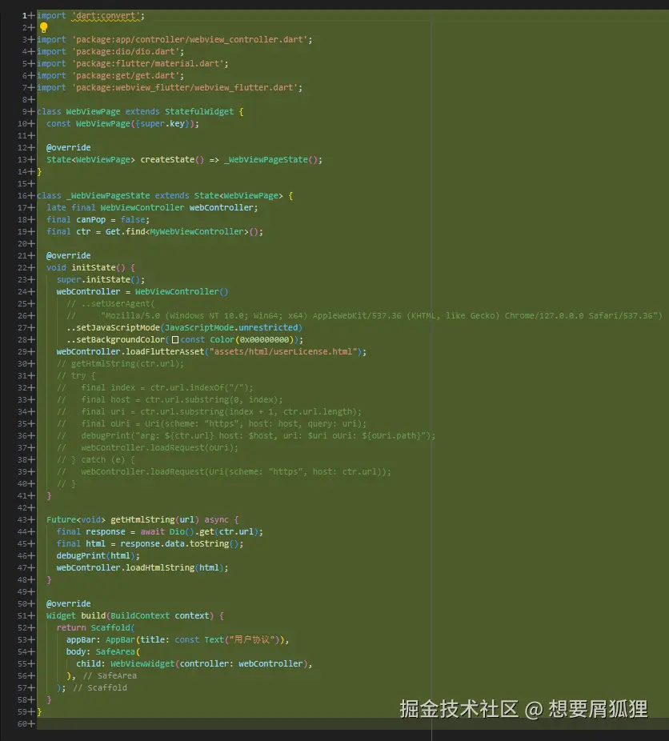Click the '// SafeArea' closing label comment

(110, 676)
